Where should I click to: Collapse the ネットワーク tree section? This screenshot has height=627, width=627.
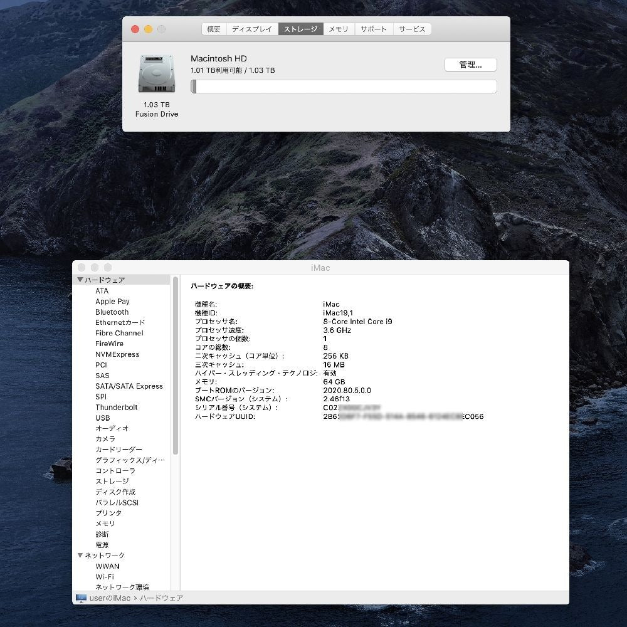coord(80,556)
